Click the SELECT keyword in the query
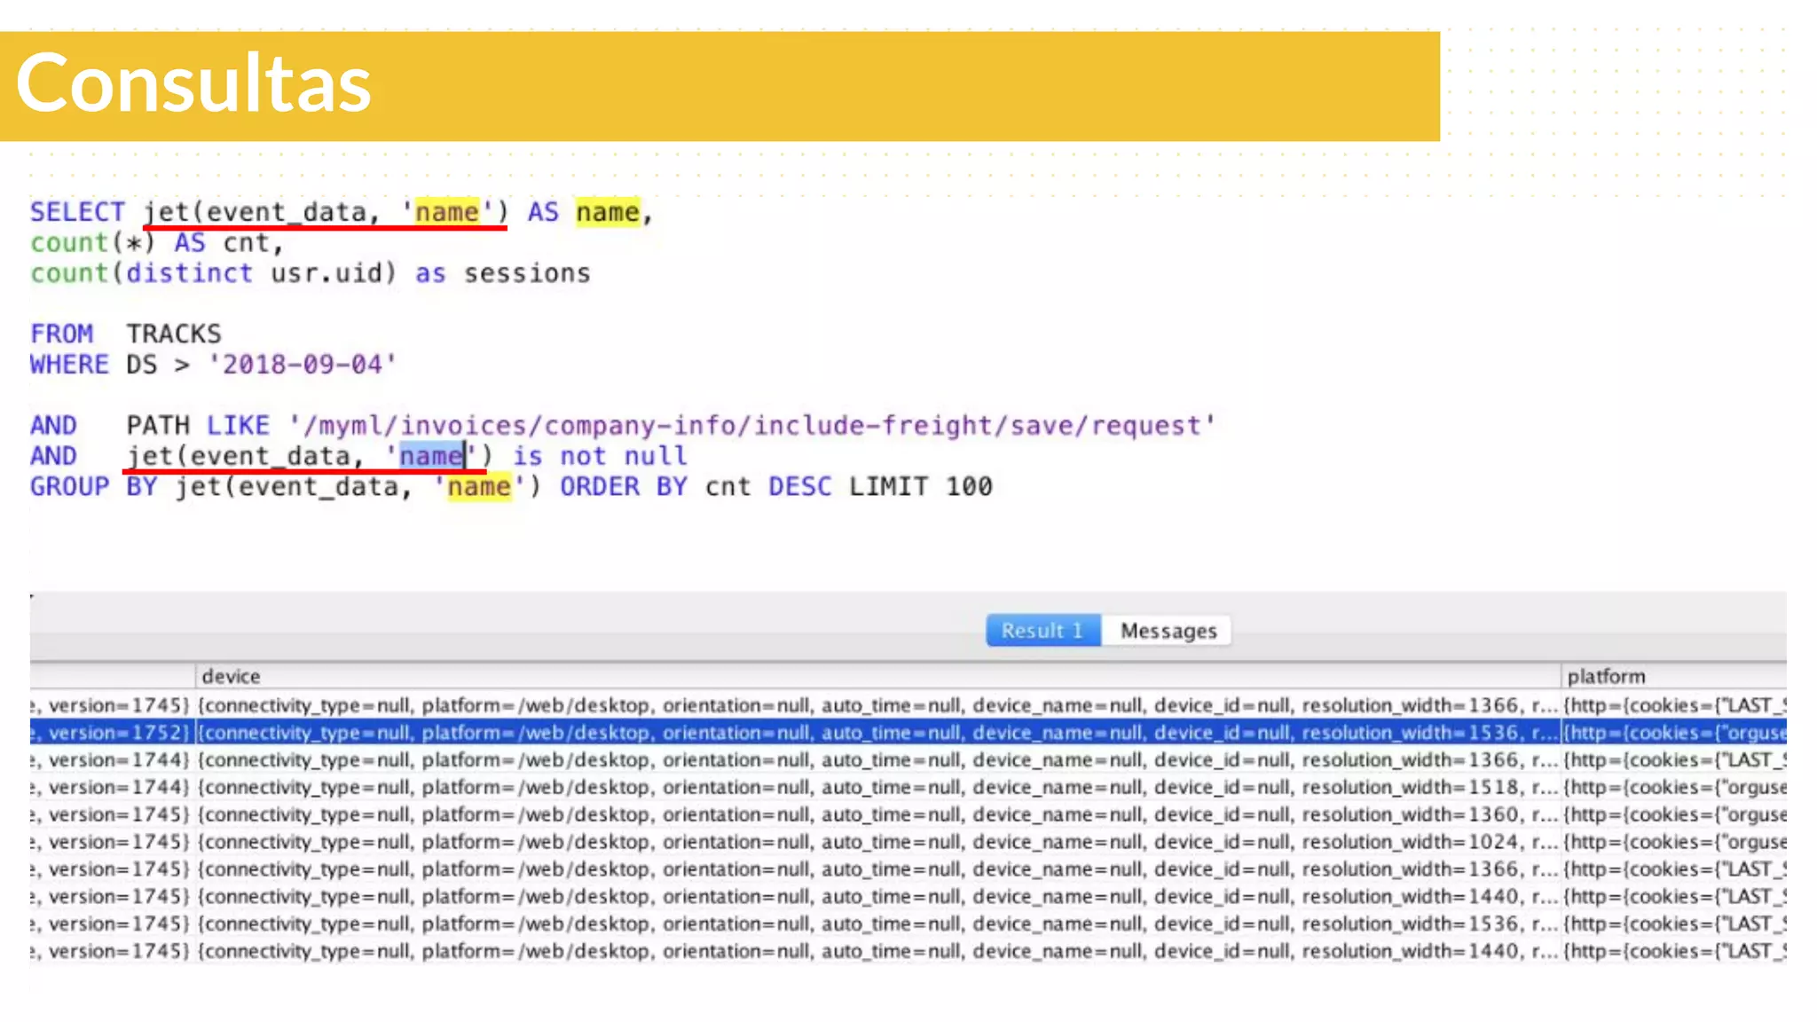This screenshot has width=1817, height=1022. [x=77, y=212]
